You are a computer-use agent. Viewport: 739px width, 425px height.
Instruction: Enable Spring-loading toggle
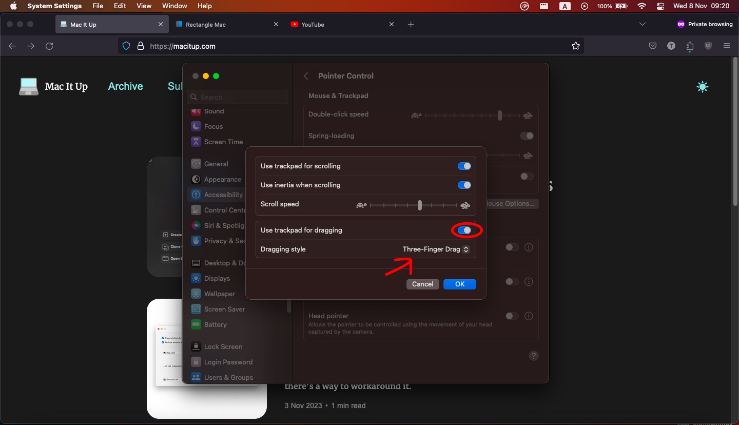(x=526, y=136)
